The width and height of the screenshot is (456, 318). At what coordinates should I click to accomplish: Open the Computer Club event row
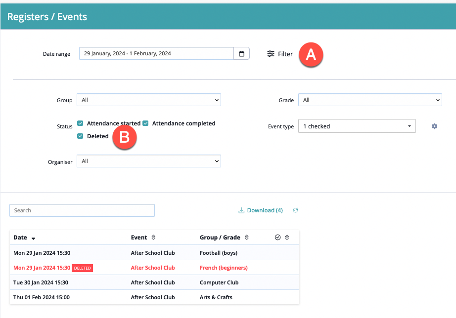click(x=154, y=282)
